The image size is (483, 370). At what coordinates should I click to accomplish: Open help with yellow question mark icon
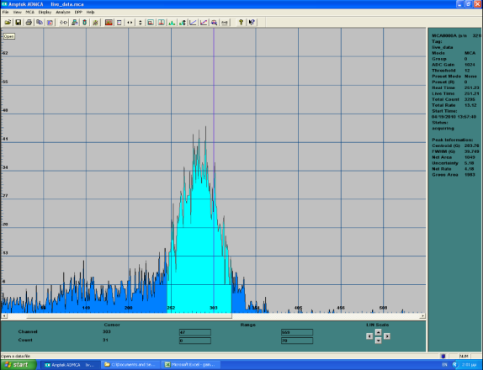point(241,23)
